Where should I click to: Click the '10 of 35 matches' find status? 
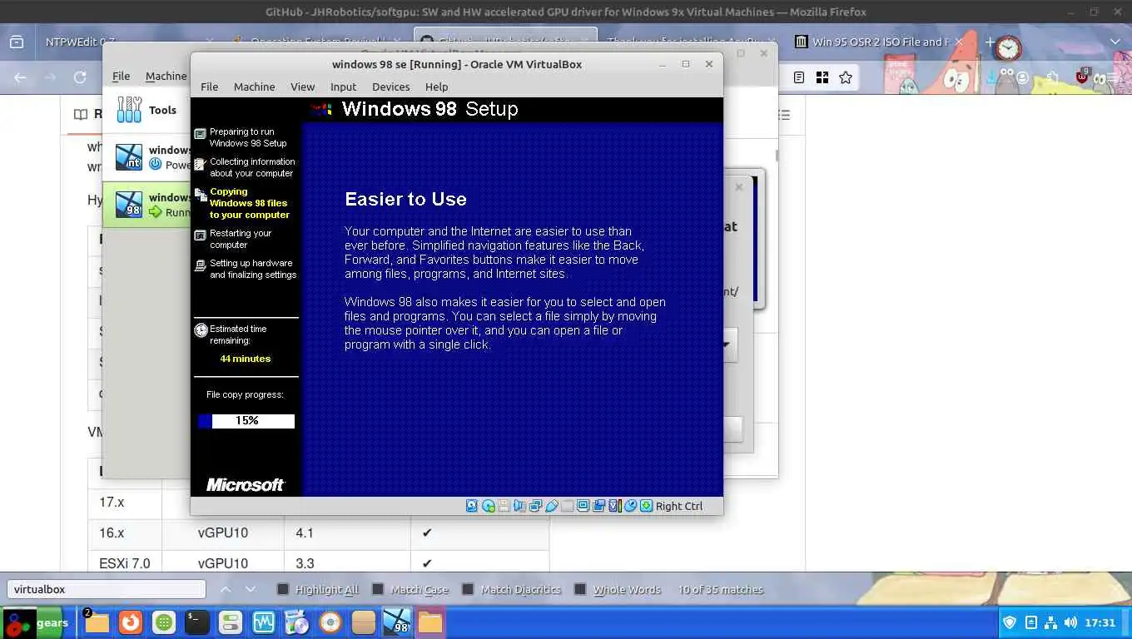720,589
